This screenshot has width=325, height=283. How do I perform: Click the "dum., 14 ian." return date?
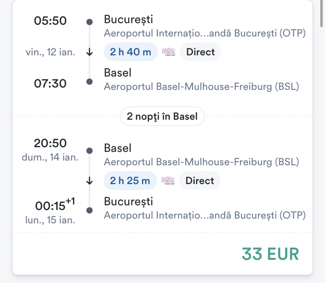[50, 158]
